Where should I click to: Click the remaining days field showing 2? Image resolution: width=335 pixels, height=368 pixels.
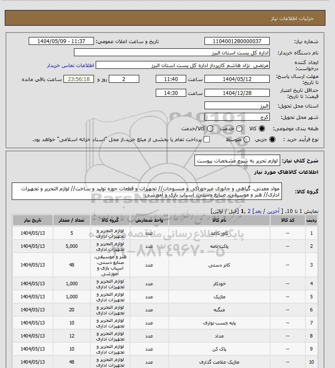point(124,79)
